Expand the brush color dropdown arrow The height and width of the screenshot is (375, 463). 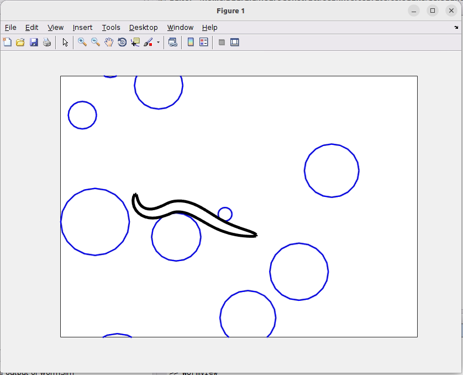pos(158,42)
